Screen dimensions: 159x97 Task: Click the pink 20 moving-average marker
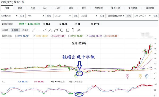coord(127,76)
